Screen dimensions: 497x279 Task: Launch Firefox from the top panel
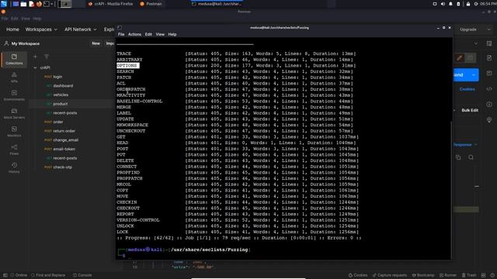coord(39,4)
